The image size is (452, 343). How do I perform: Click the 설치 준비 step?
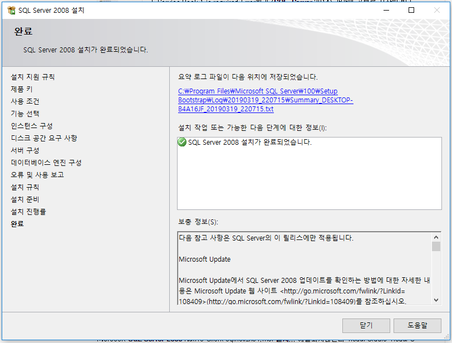tap(25, 199)
